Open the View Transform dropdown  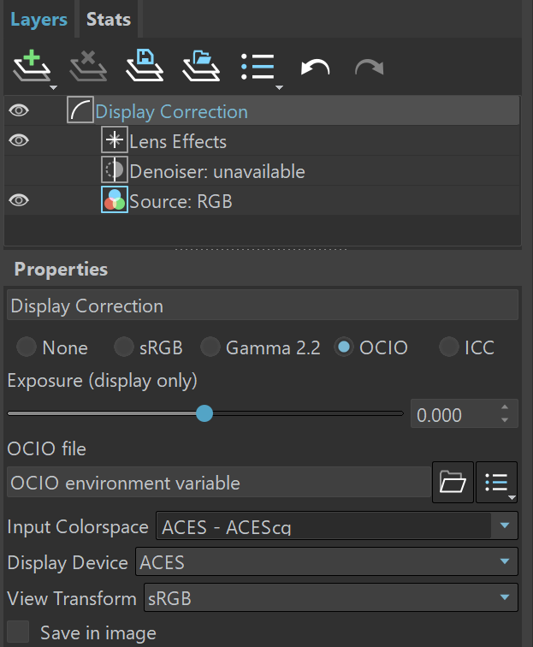329,598
